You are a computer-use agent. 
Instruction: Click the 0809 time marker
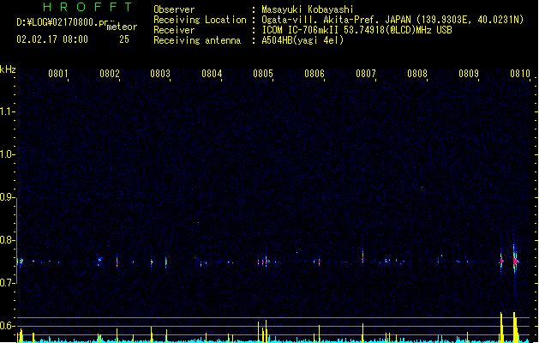(469, 74)
